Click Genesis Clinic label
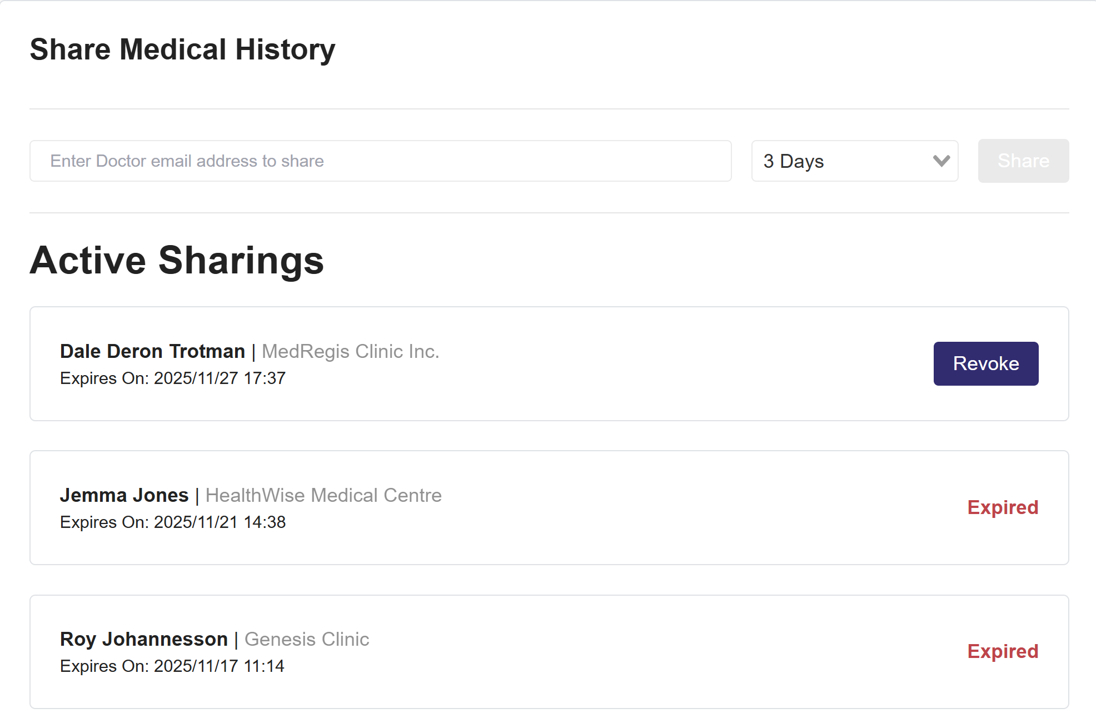Screen dimensions: 1096x728 coord(307,639)
